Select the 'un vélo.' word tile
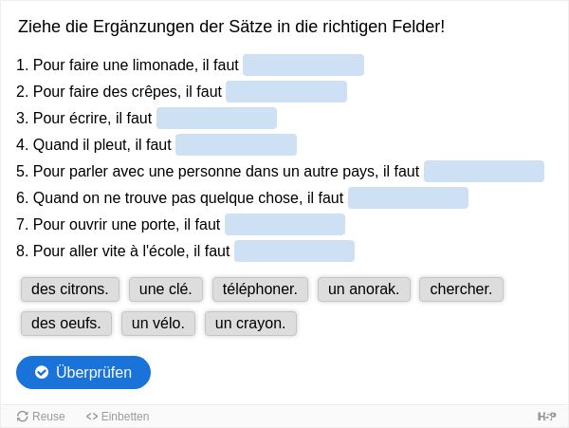The width and height of the screenshot is (569, 428). pyautogui.click(x=158, y=324)
